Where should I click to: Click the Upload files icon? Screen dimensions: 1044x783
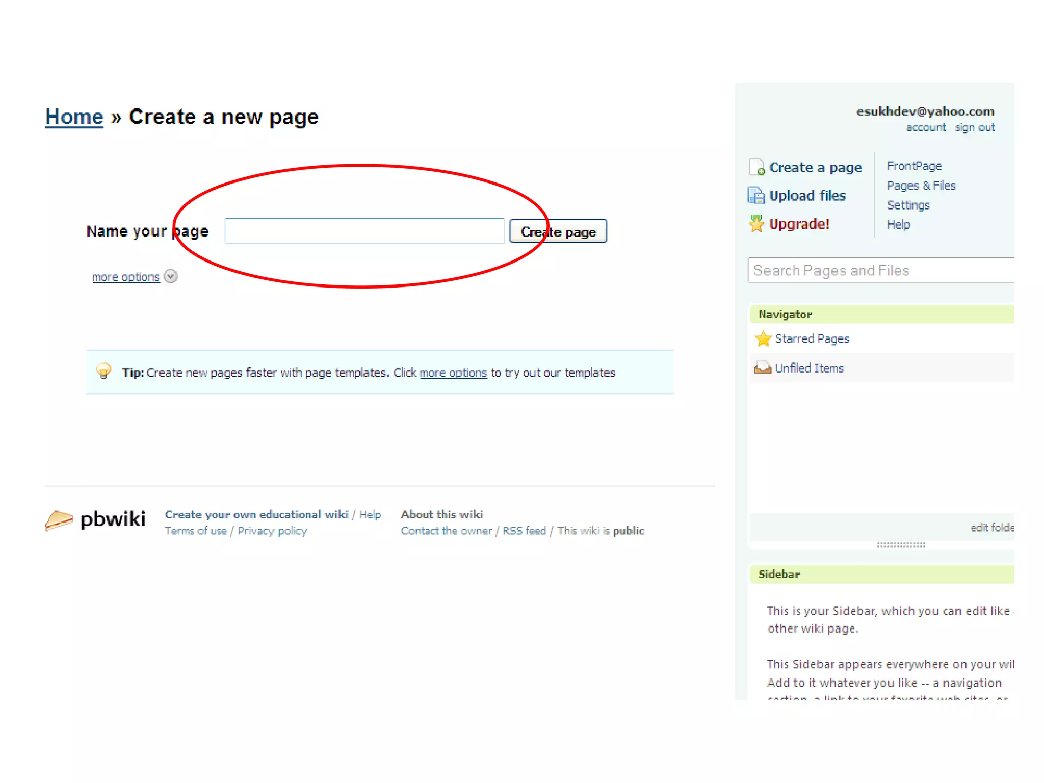[x=756, y=196]
